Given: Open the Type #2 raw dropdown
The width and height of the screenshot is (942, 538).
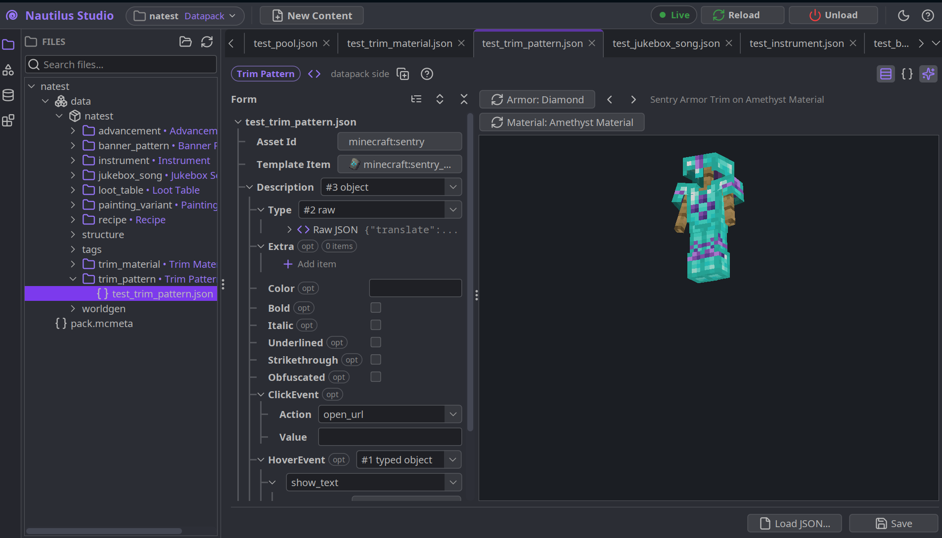Looking at the screenshot, I should 380,210.
